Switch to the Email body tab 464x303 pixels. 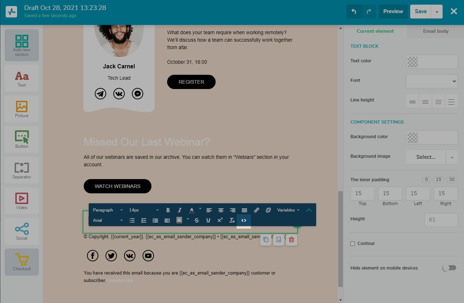[x=435, y=31]
